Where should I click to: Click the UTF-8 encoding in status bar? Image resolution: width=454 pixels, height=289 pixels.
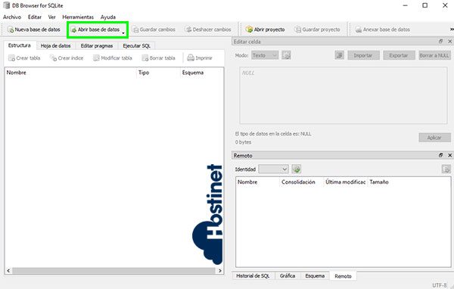(439, 285)
